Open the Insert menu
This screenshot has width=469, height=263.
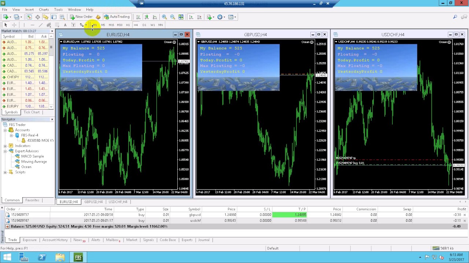pyautogui.click(x=29, y=9)
